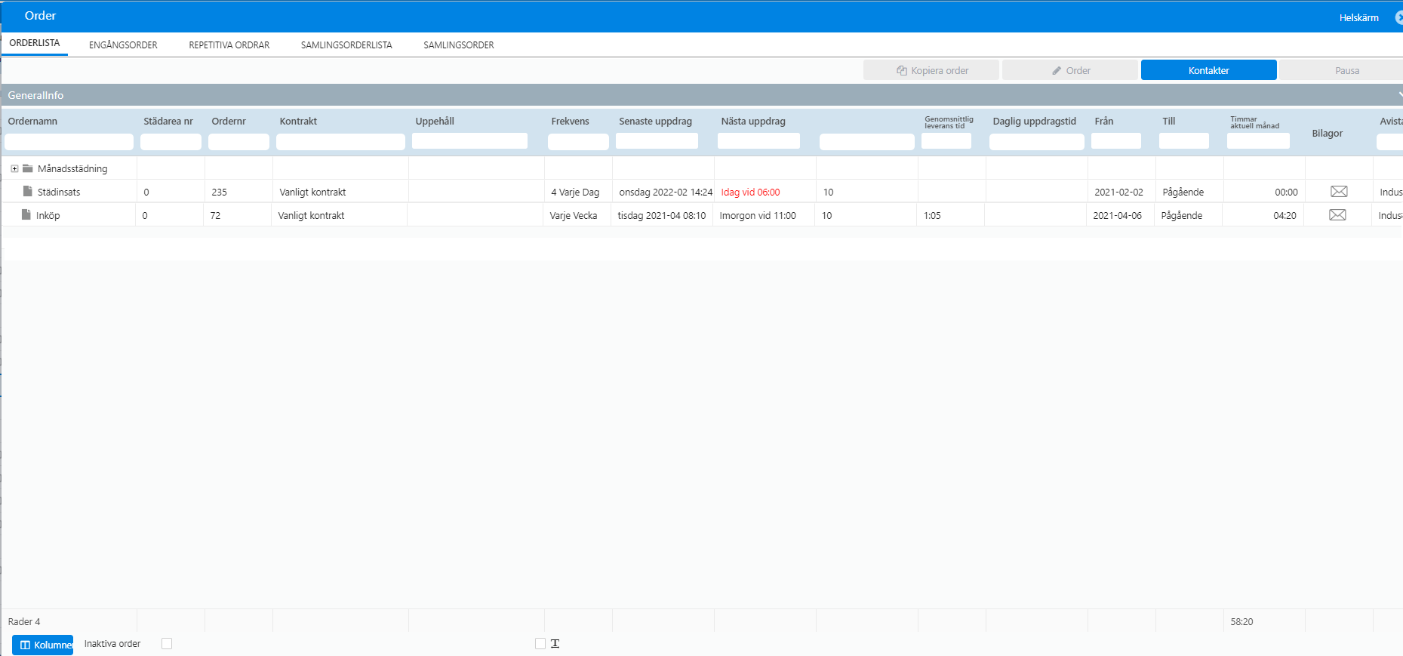Click the Daglig uppdragstid filter field
Screen dimensions: 1403x656
click(1037, 141)
